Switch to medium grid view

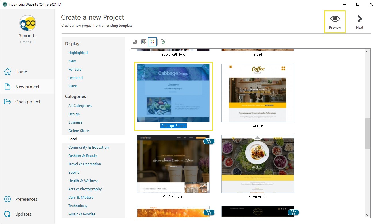(143, 42)
